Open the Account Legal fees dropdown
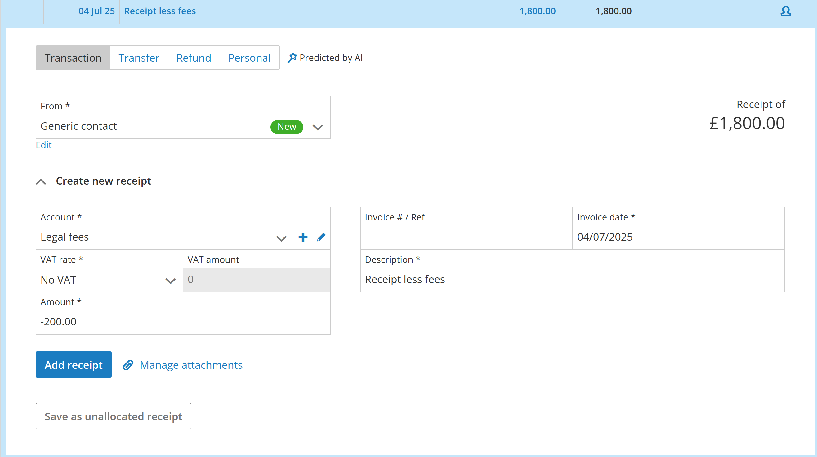 point(281,238)
